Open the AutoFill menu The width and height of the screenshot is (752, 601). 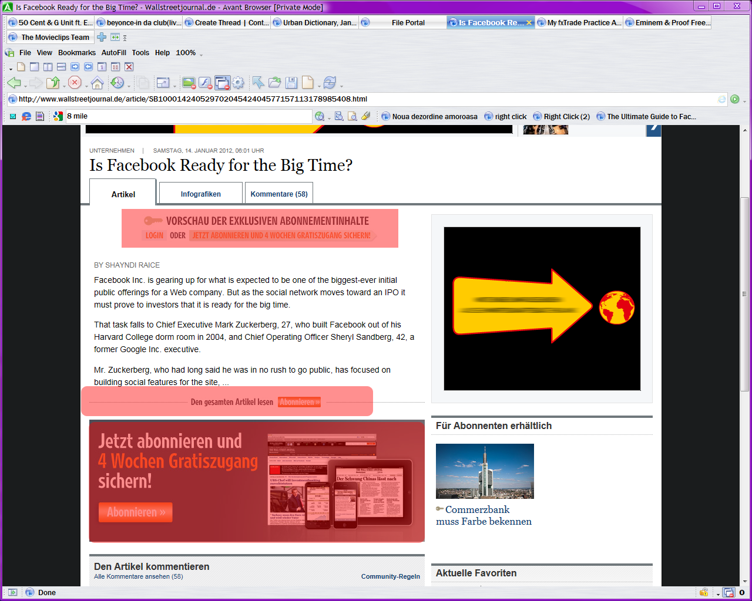114,53
